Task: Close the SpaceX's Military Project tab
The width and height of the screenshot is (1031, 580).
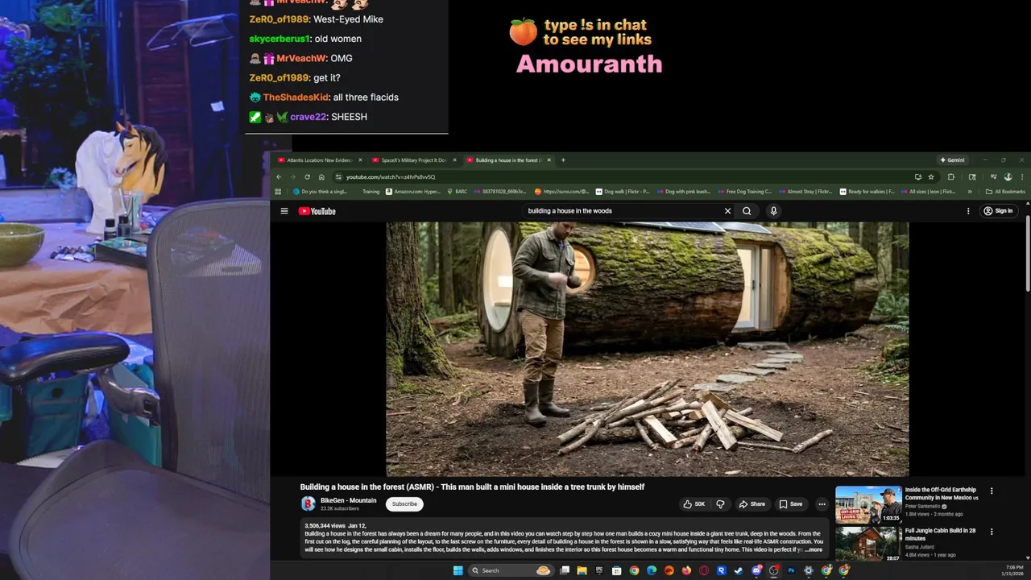Action: coord(454,160)
